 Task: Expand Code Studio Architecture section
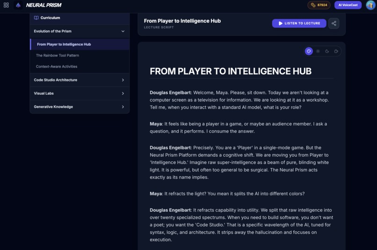tap(80, 80)
